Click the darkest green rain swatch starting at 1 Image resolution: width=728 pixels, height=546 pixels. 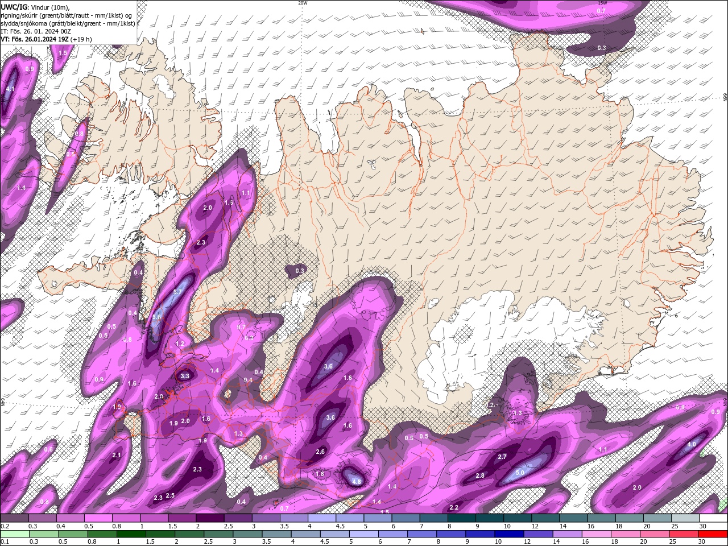coord(131,534)
